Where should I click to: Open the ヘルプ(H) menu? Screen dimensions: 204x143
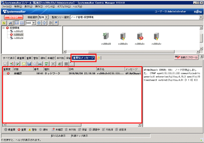[x=77, y=7]
